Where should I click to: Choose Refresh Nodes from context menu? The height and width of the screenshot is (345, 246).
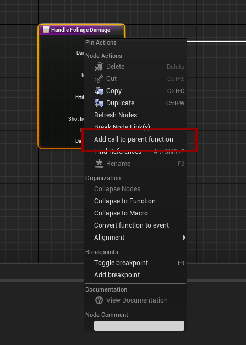click(x=116, y=115)
